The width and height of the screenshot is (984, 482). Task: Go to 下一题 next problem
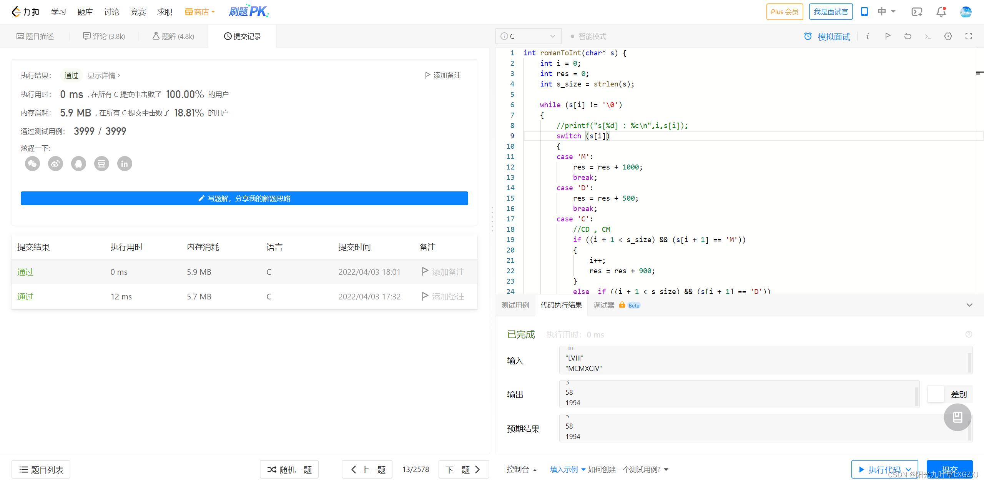(464, 469)
